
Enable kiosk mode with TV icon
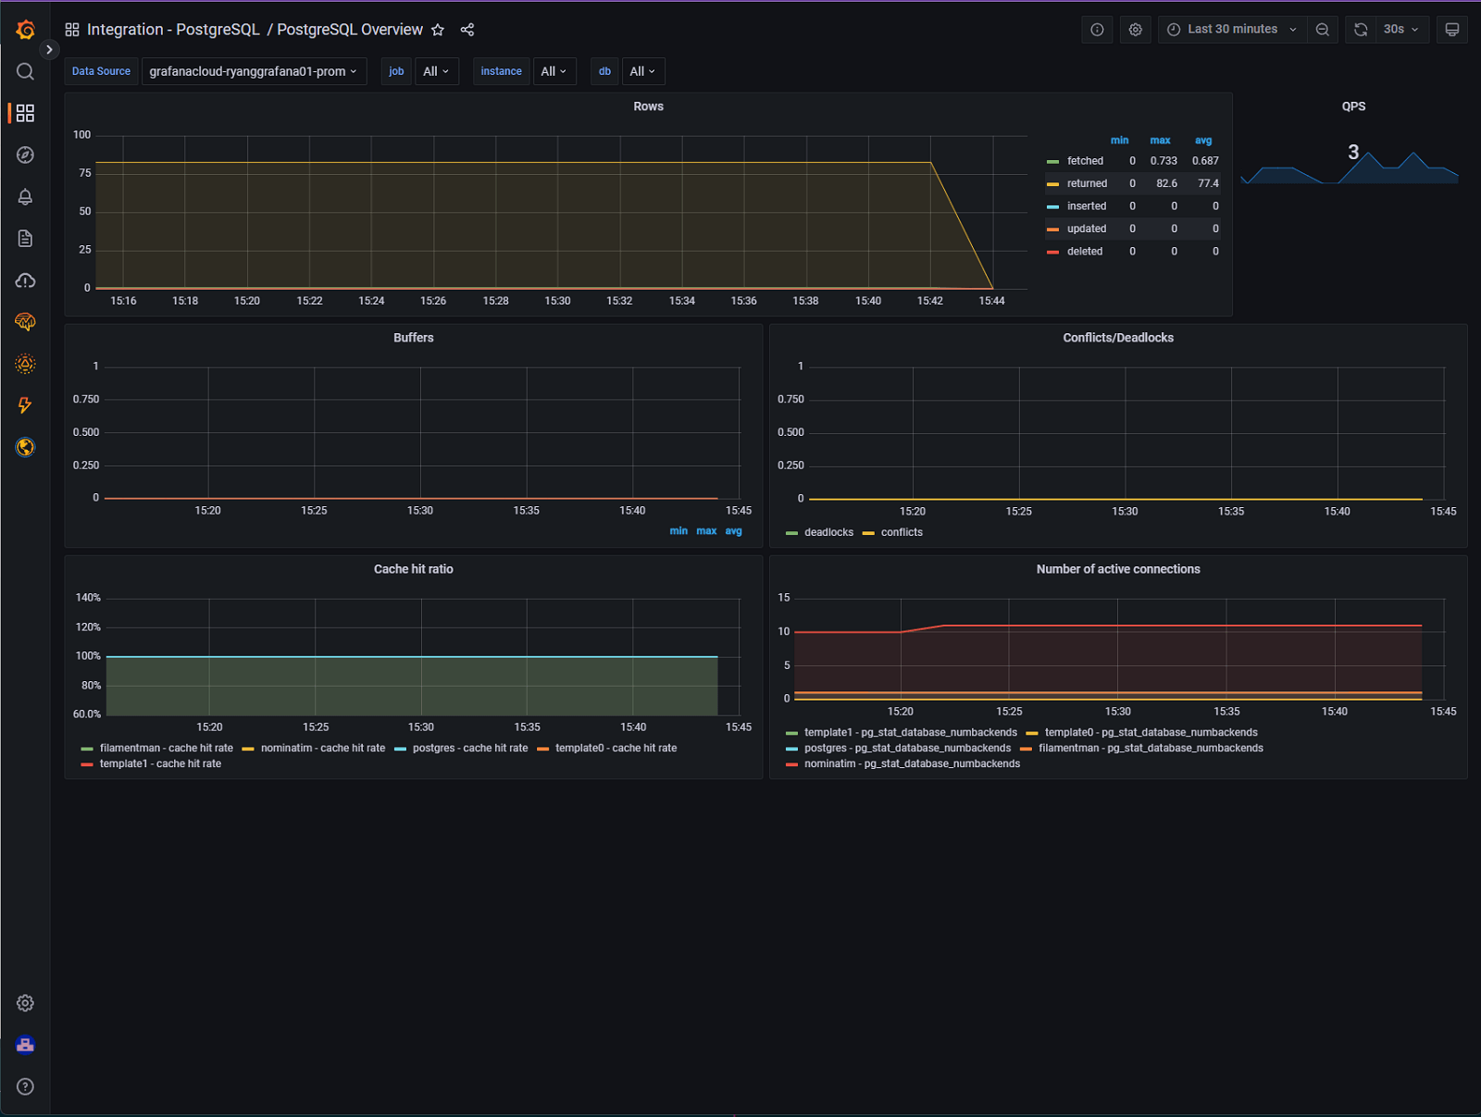[1451, 30]
